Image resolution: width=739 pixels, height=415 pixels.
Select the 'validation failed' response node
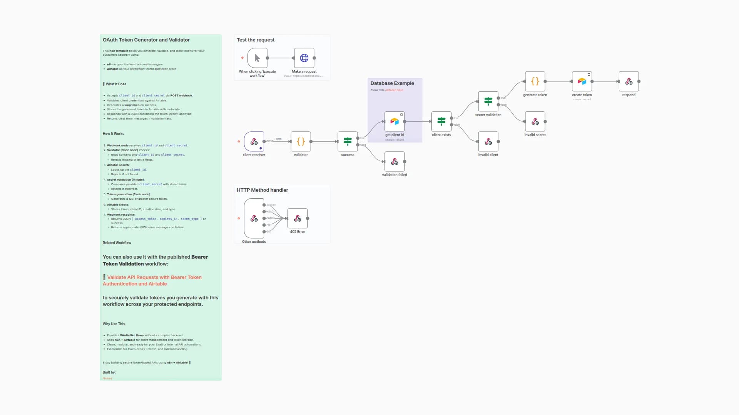(x=394, y=162)
